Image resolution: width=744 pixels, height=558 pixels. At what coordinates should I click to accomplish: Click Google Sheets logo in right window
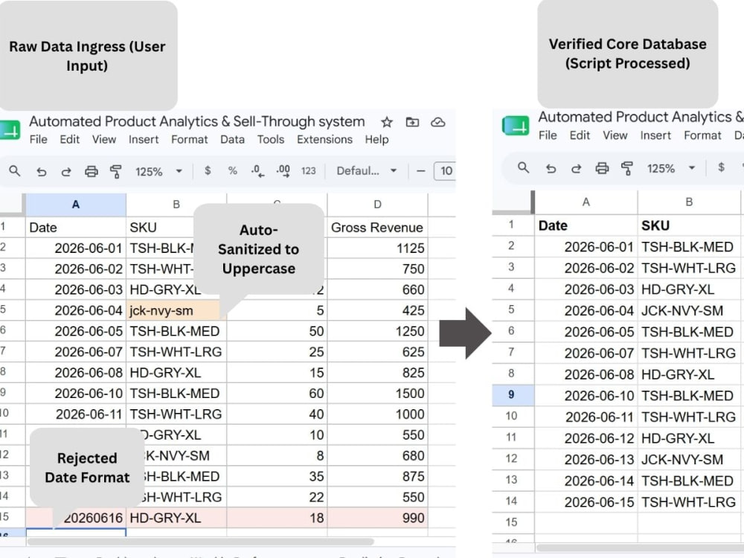click(516, 126)
